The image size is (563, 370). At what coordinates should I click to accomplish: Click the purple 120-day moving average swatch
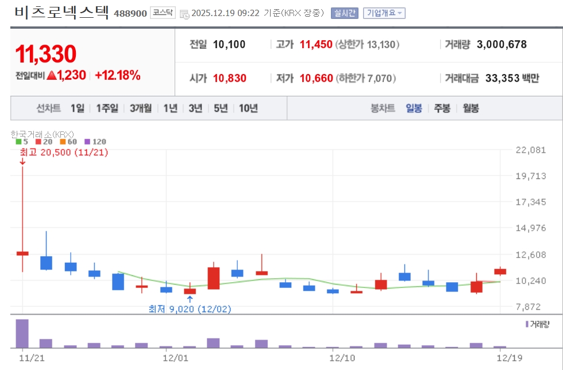pos(87,142)
